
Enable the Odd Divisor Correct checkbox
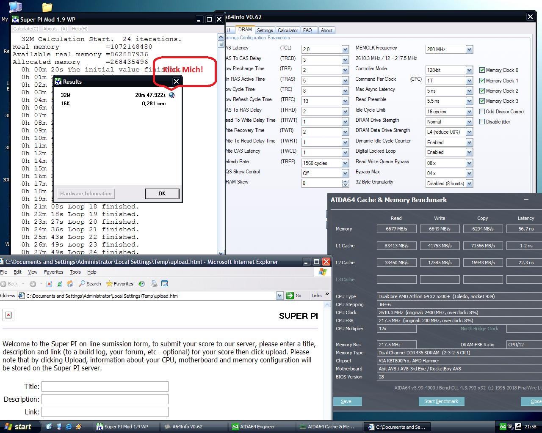[482, 112]
